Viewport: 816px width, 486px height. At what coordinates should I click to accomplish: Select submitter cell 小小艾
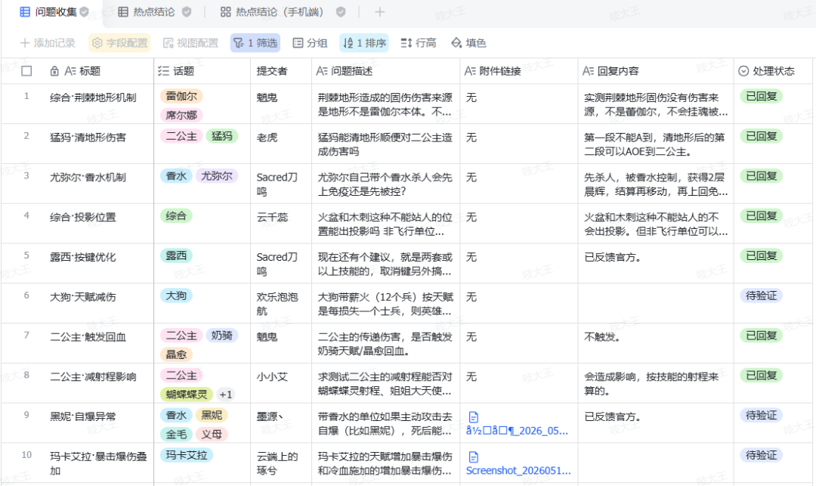(281, 383)
